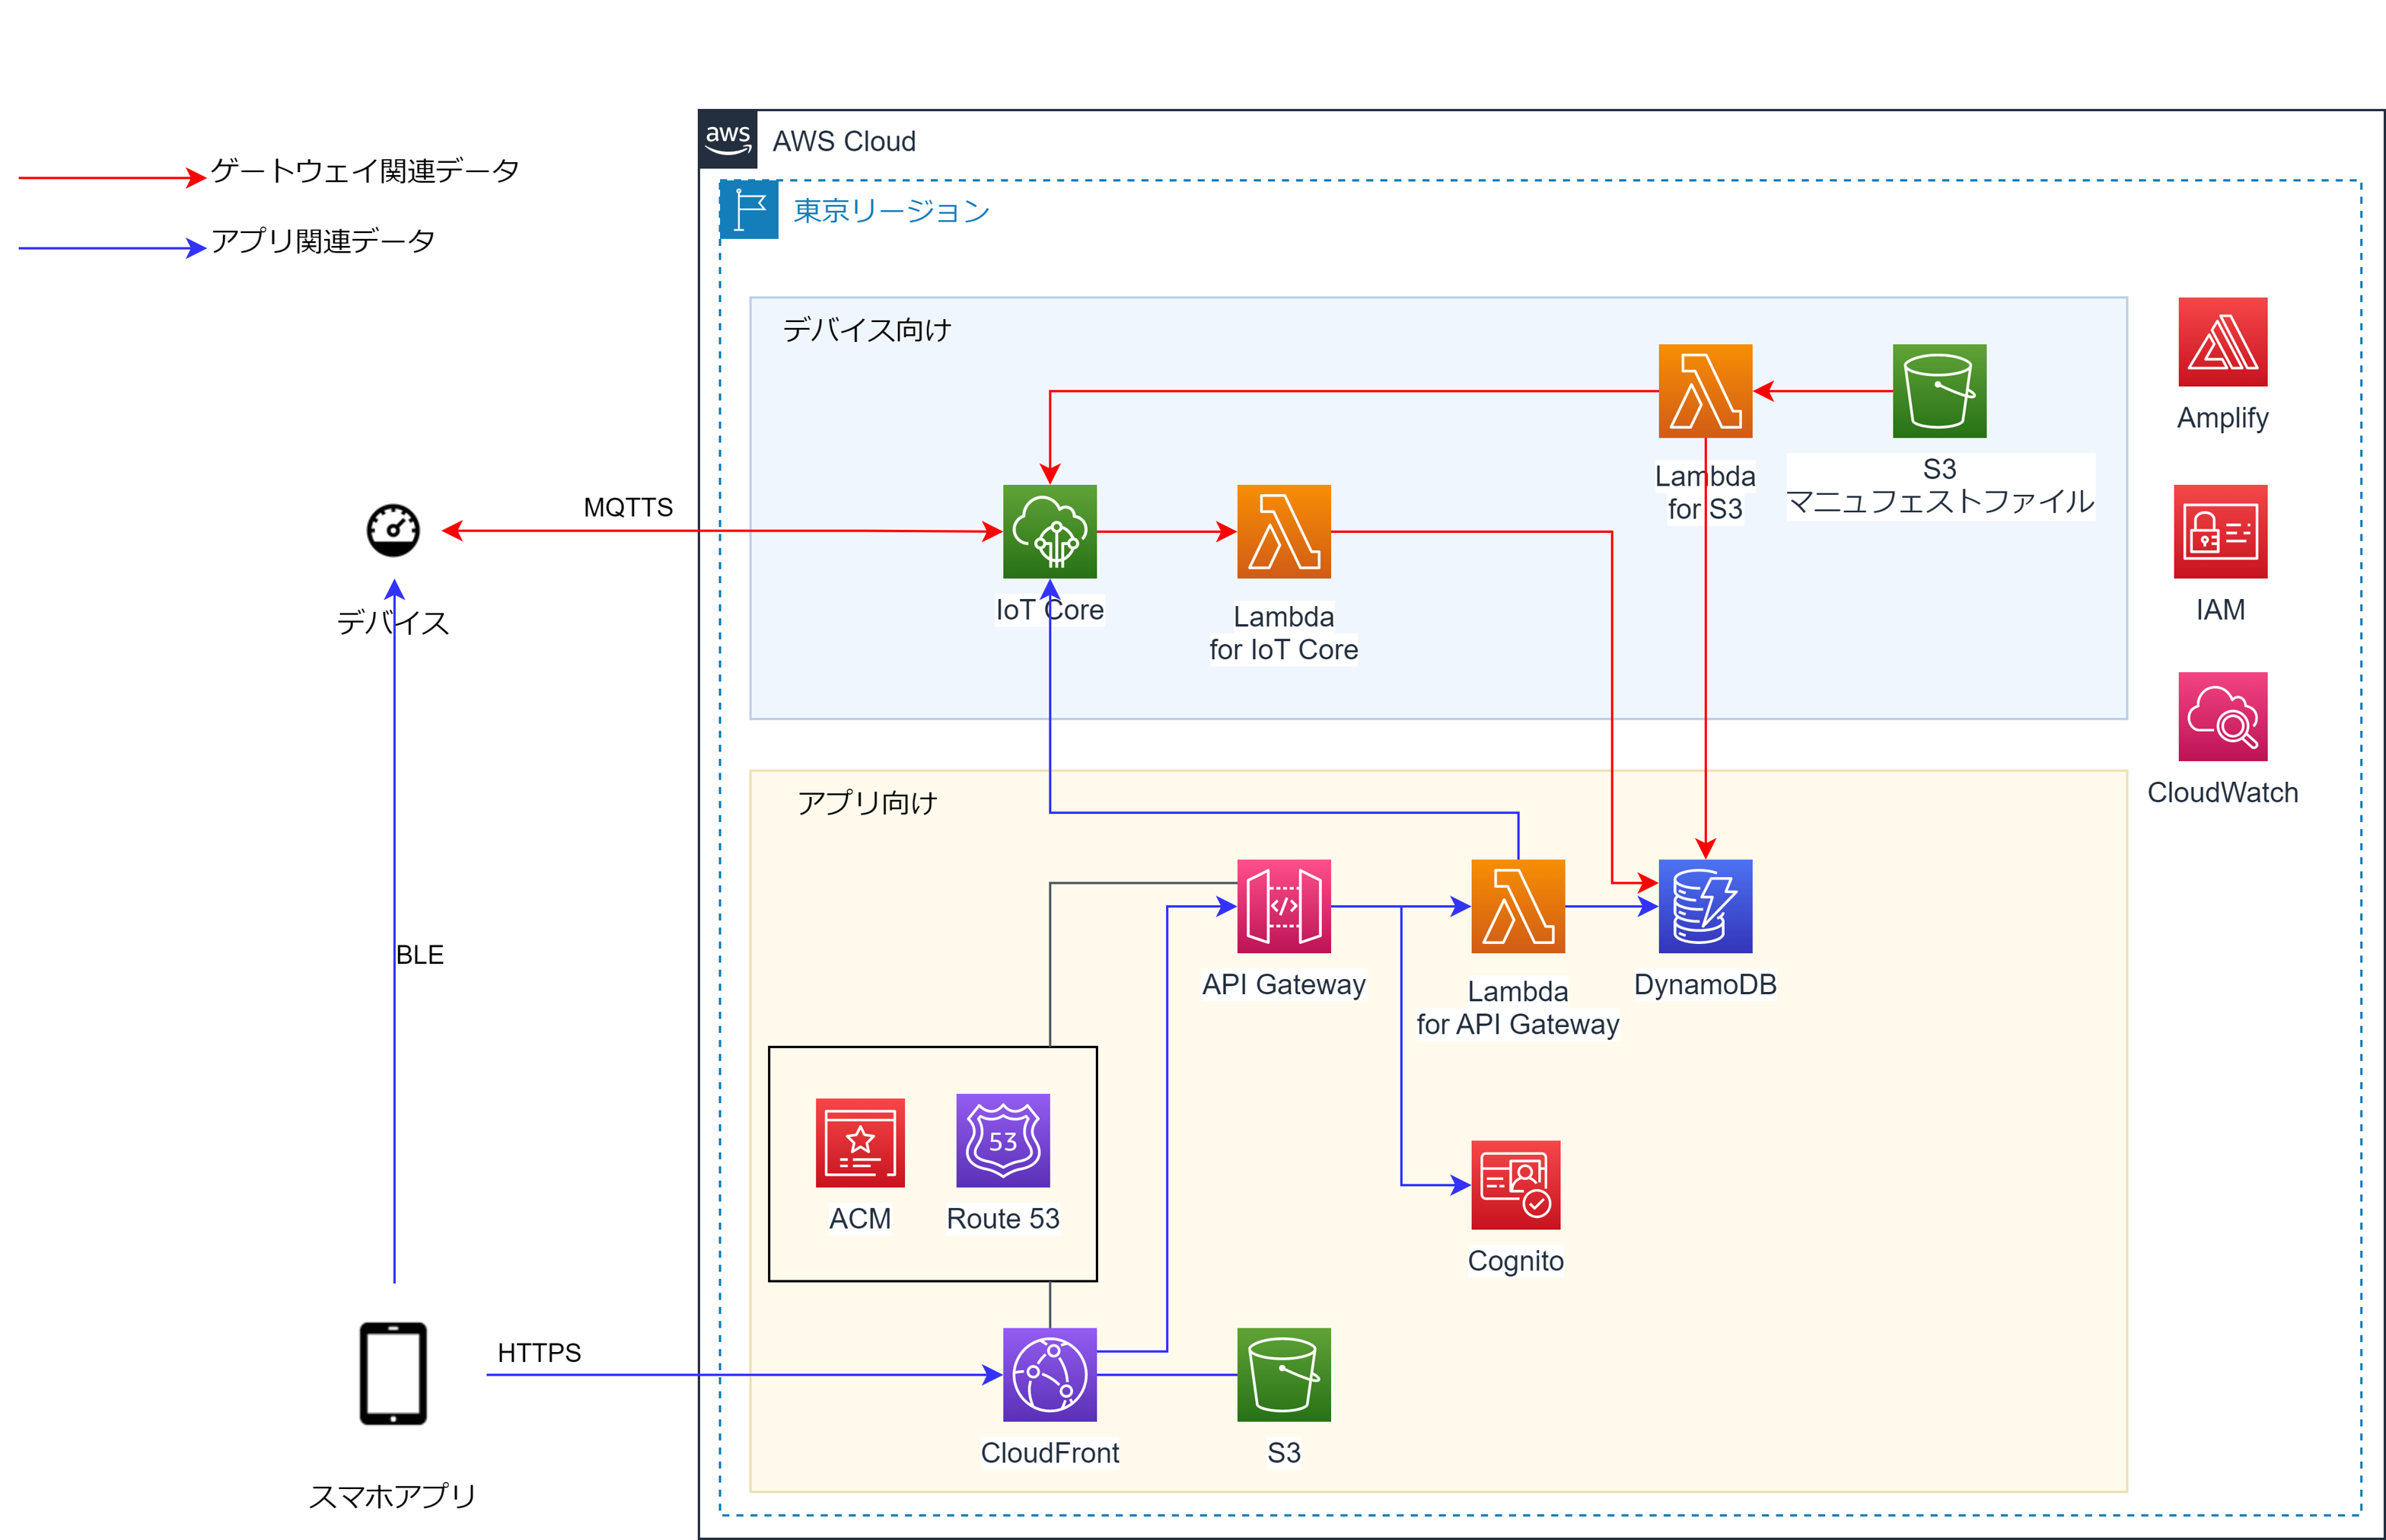The width and height of the screenshot is (2386, 1540).
Task: Click the Amplify label text
Action: pos(2222,418)
